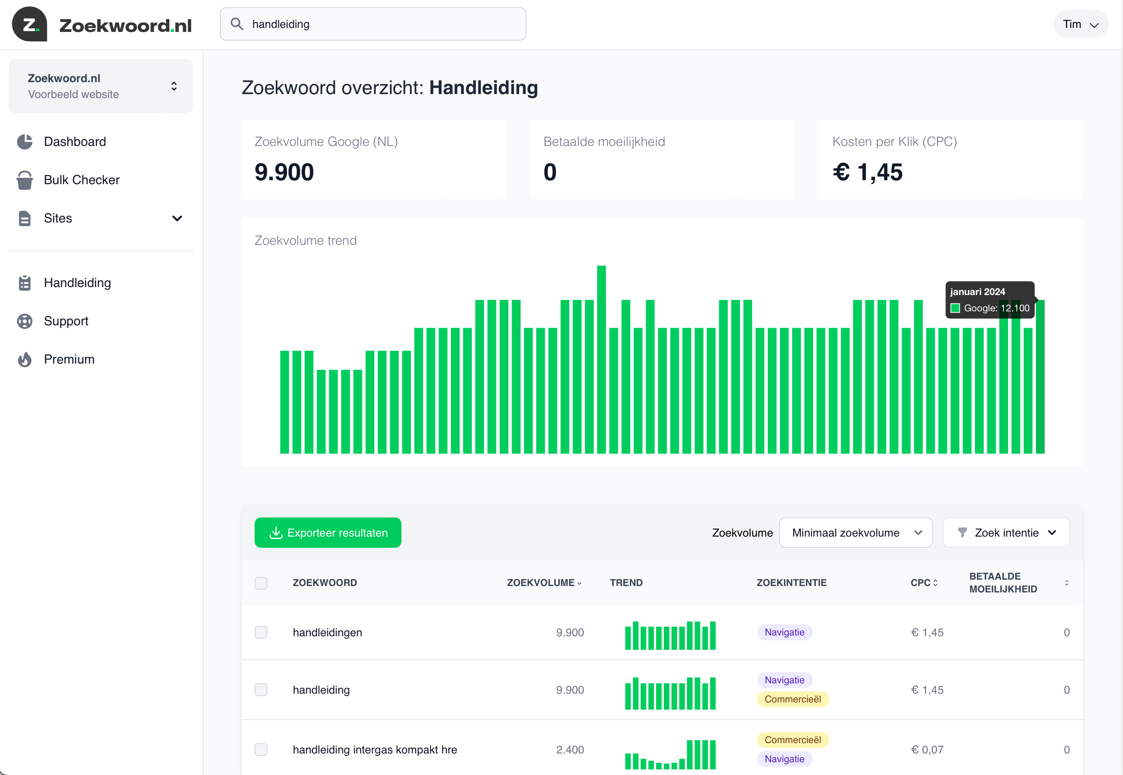The image size is (1123, 775).
Task: Click the Sites document icon
Action: tap(25, 218)
